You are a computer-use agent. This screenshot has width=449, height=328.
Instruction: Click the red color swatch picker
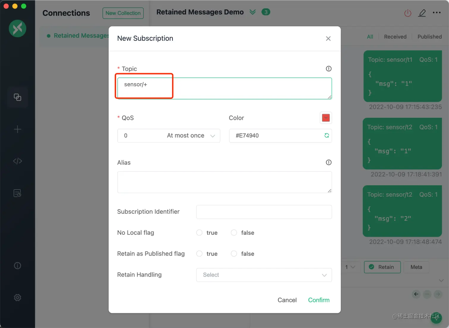coord(326,118)
